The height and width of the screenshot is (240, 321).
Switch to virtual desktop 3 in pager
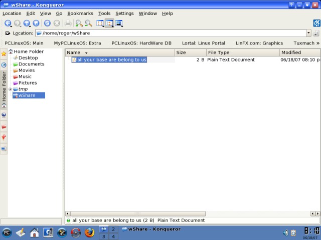pyautogui.click(x=104, y=236)
